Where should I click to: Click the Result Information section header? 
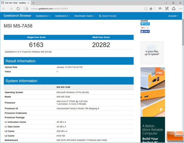point(69,61)
